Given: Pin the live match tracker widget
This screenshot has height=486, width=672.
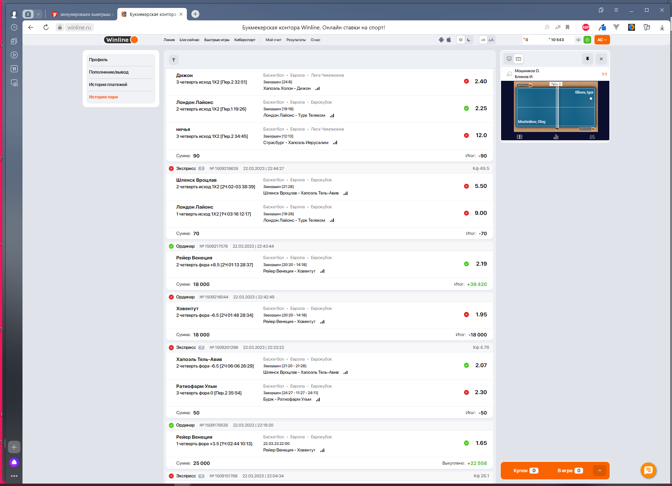Looking at the screenshot, I should pyautogui.click(x=587, y=59).
